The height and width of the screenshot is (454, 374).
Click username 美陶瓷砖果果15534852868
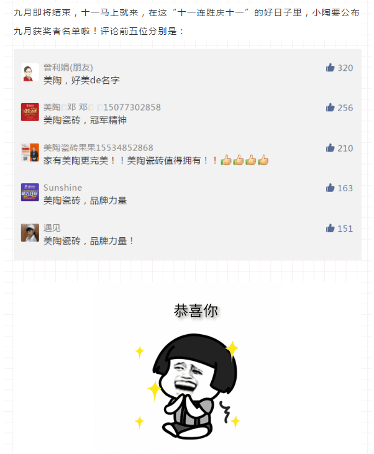click(98, 148)
